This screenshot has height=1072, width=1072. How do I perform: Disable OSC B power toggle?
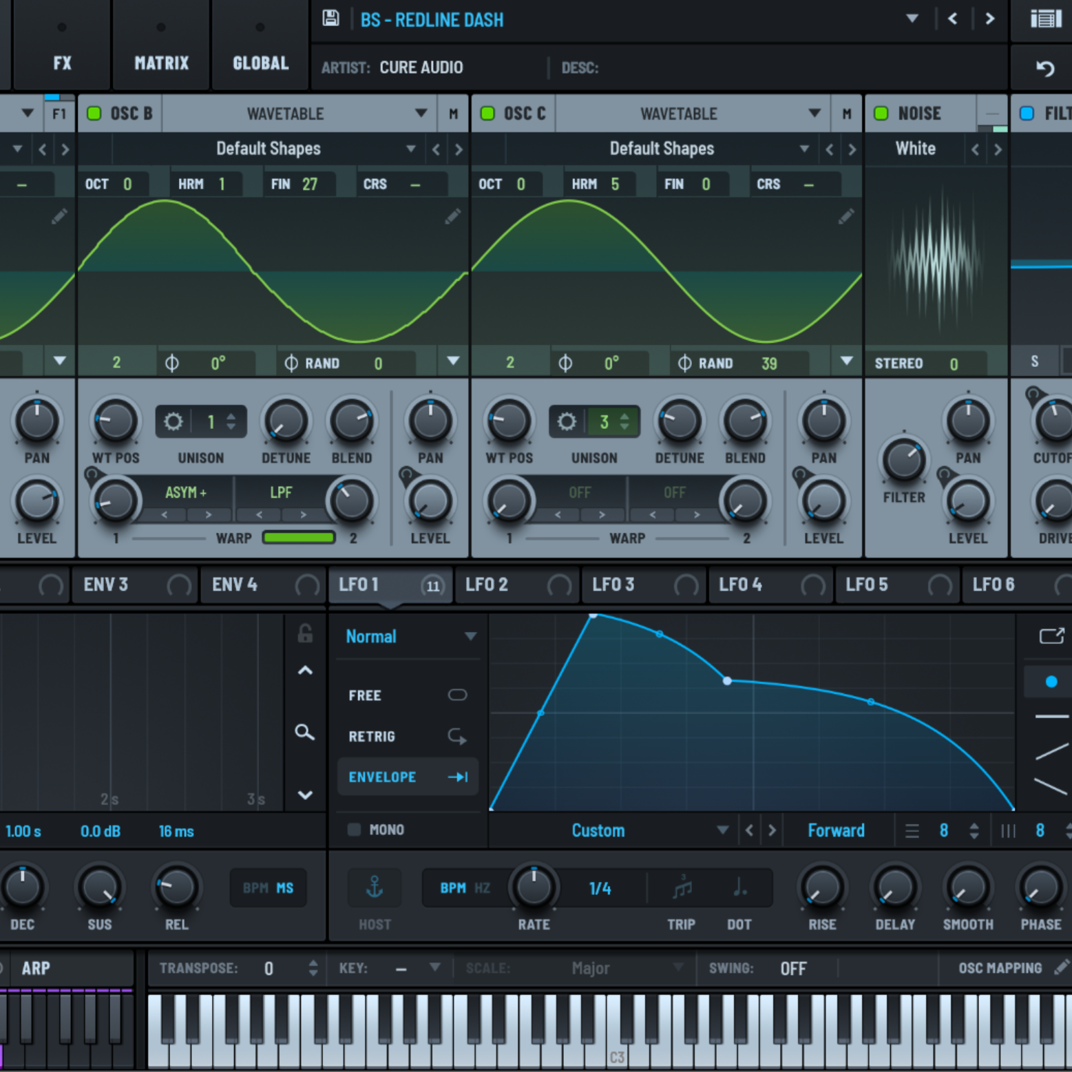click(94, 114)
